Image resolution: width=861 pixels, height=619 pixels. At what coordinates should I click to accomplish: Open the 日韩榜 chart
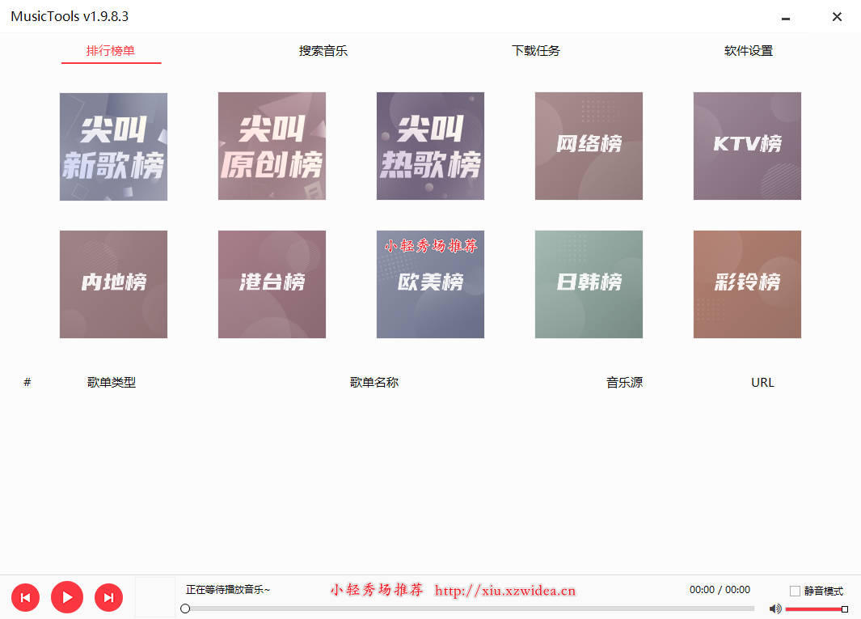point(589,284)
